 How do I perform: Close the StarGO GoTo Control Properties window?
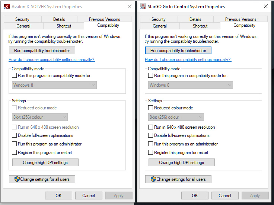click(x=266, y=6)
